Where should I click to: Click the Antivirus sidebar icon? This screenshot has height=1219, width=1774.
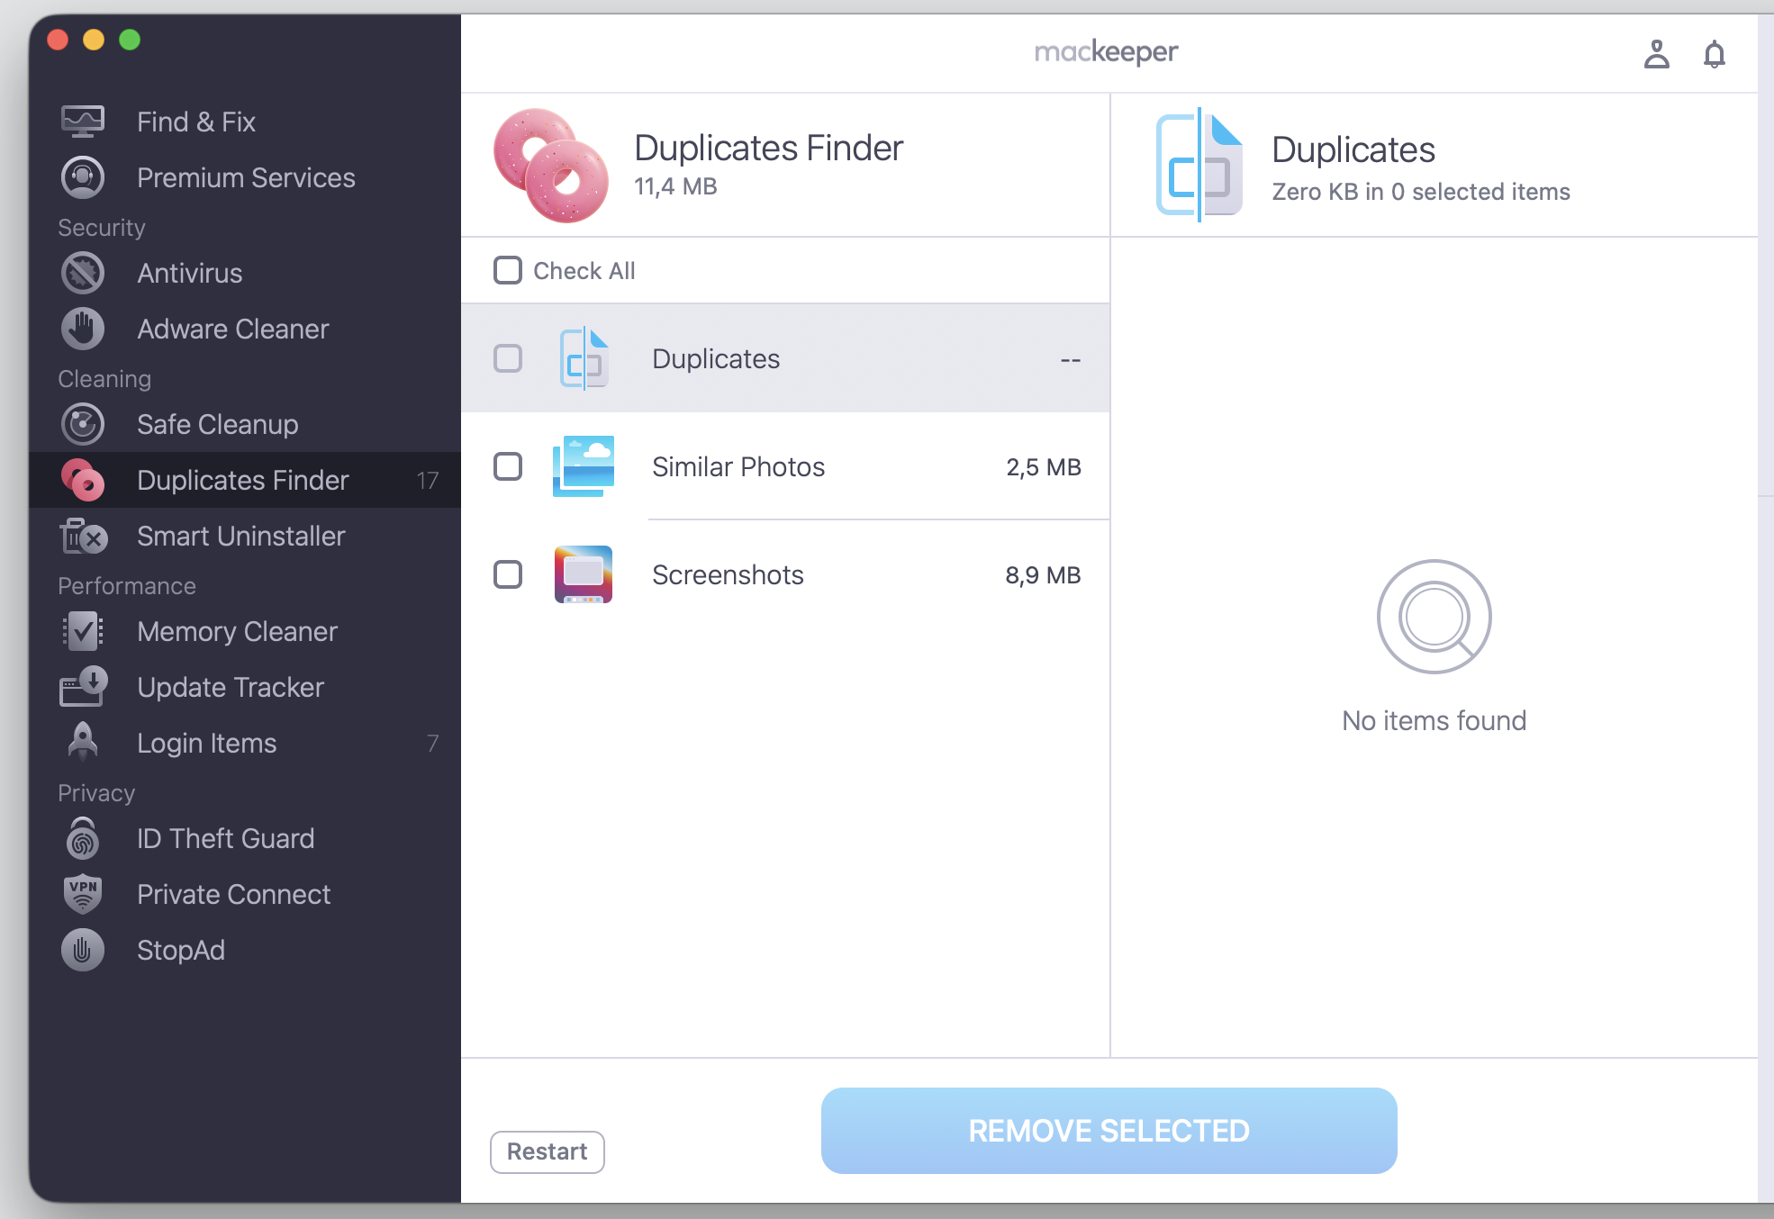[x=83, y=273]
